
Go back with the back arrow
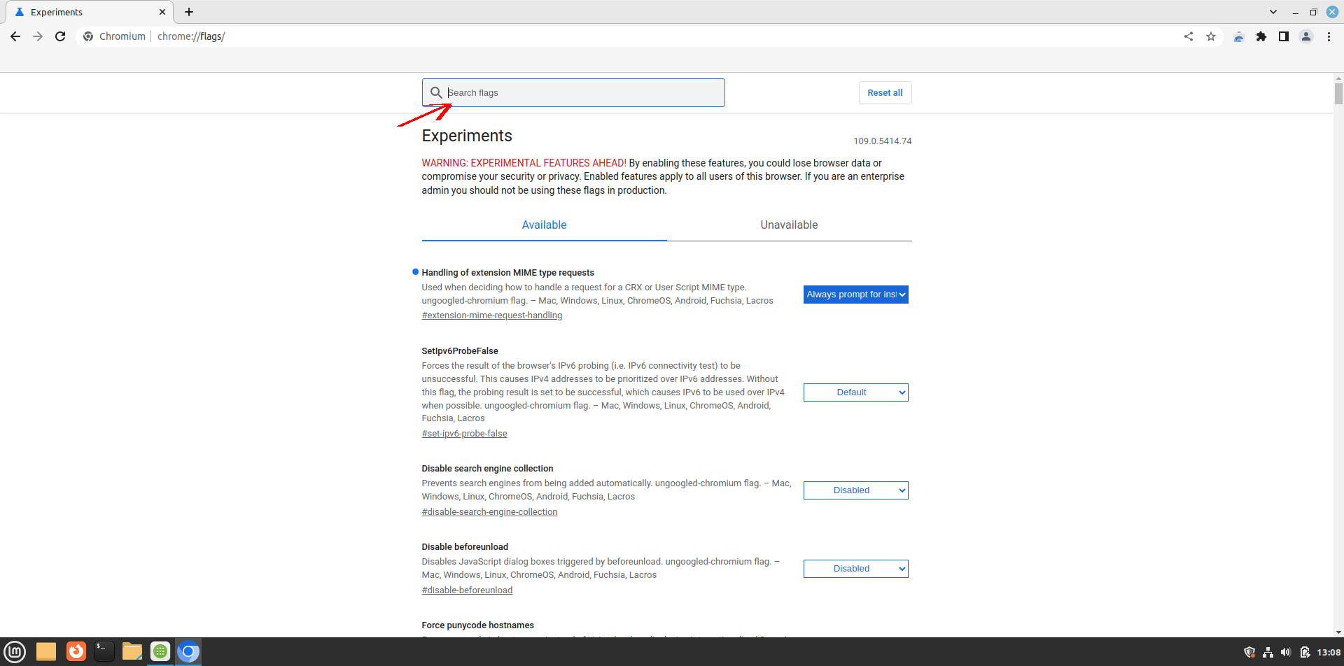click(x=15, y=36)
